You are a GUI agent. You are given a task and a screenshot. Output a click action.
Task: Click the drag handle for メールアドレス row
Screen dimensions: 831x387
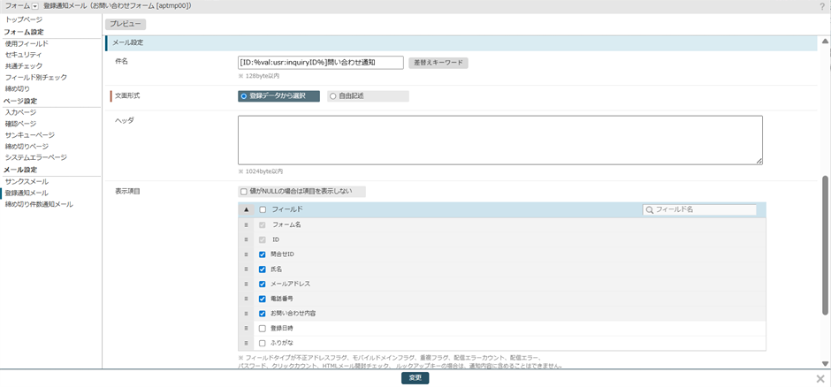pyautogui.click(x=246, y=284)
